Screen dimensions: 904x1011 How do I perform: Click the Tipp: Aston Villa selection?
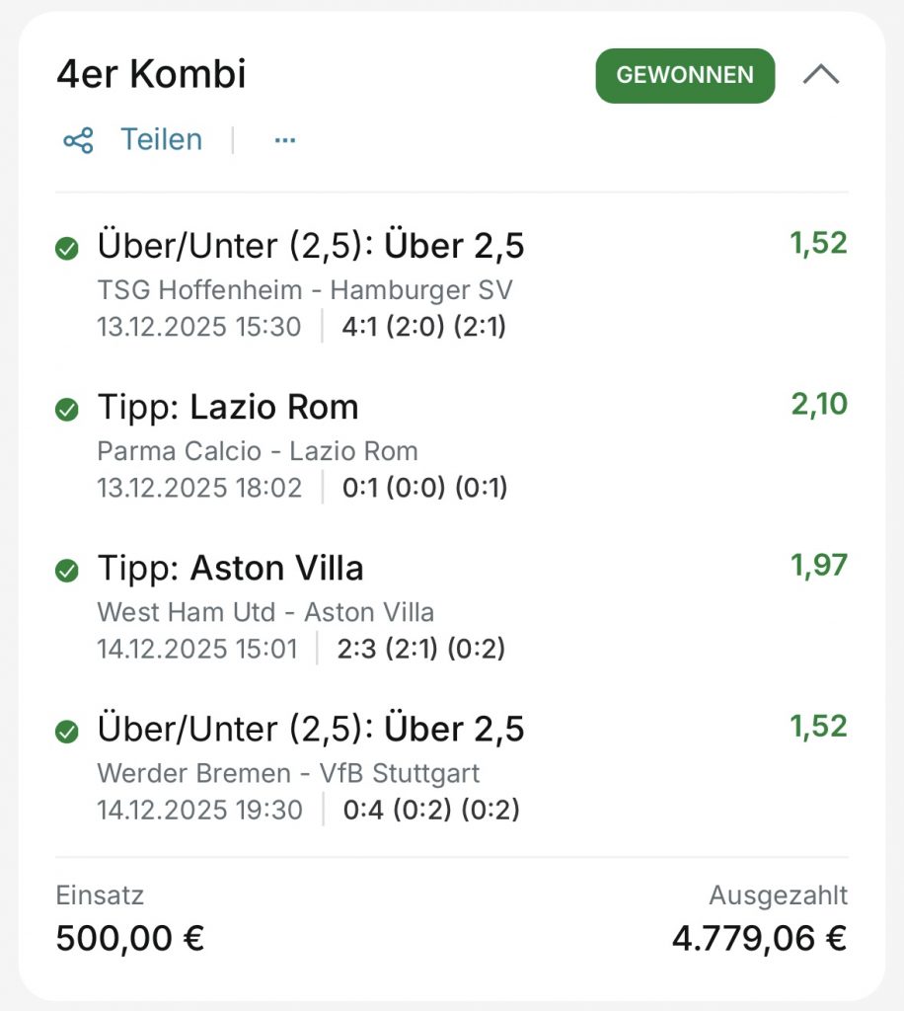pyautogui.click(x=230, y=568)
